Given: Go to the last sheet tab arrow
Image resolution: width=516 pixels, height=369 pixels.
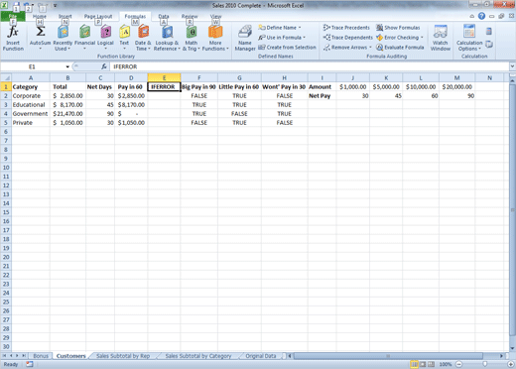Looking at the screenshot, I should (x=24, y=356).
